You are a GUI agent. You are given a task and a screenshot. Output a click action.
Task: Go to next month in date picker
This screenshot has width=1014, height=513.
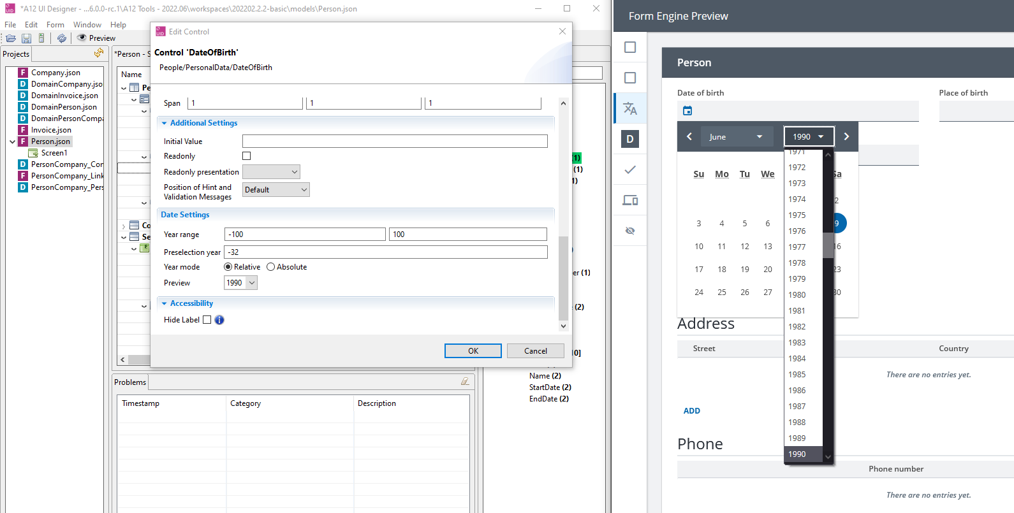pos(846,136)
